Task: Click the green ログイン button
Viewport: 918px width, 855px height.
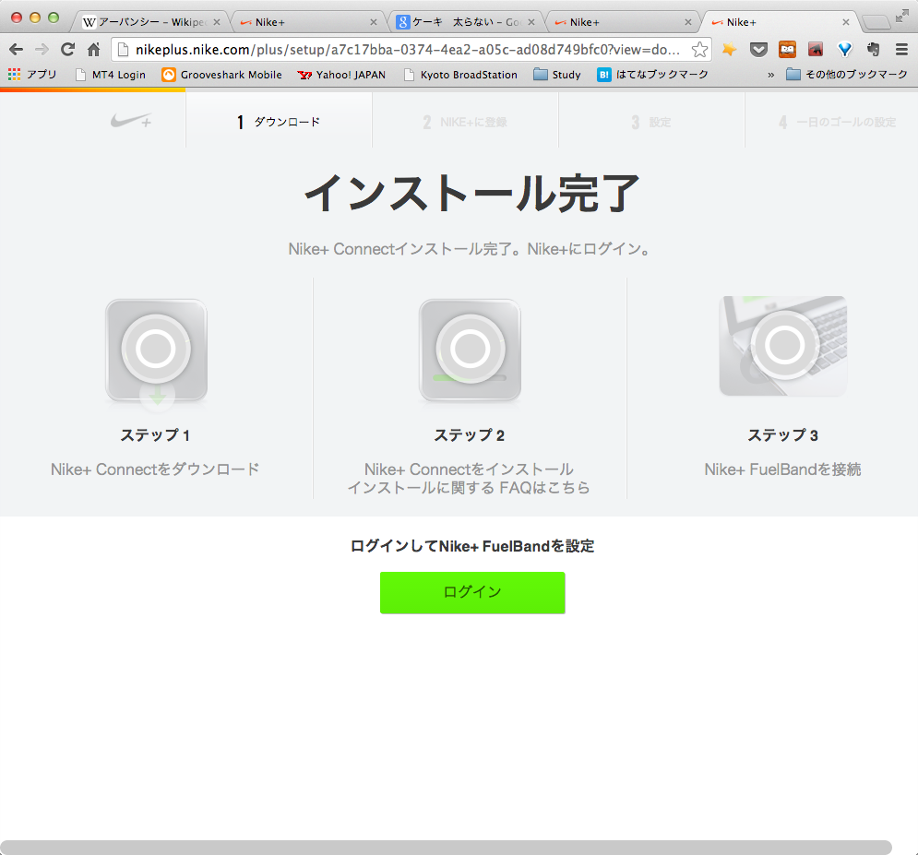Action: tap(472, 593)
